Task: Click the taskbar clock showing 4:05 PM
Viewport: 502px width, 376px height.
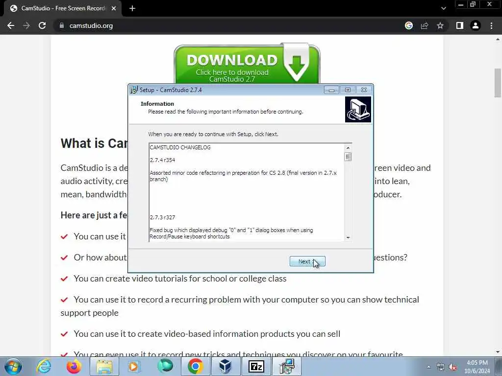Action: point(477,367)
